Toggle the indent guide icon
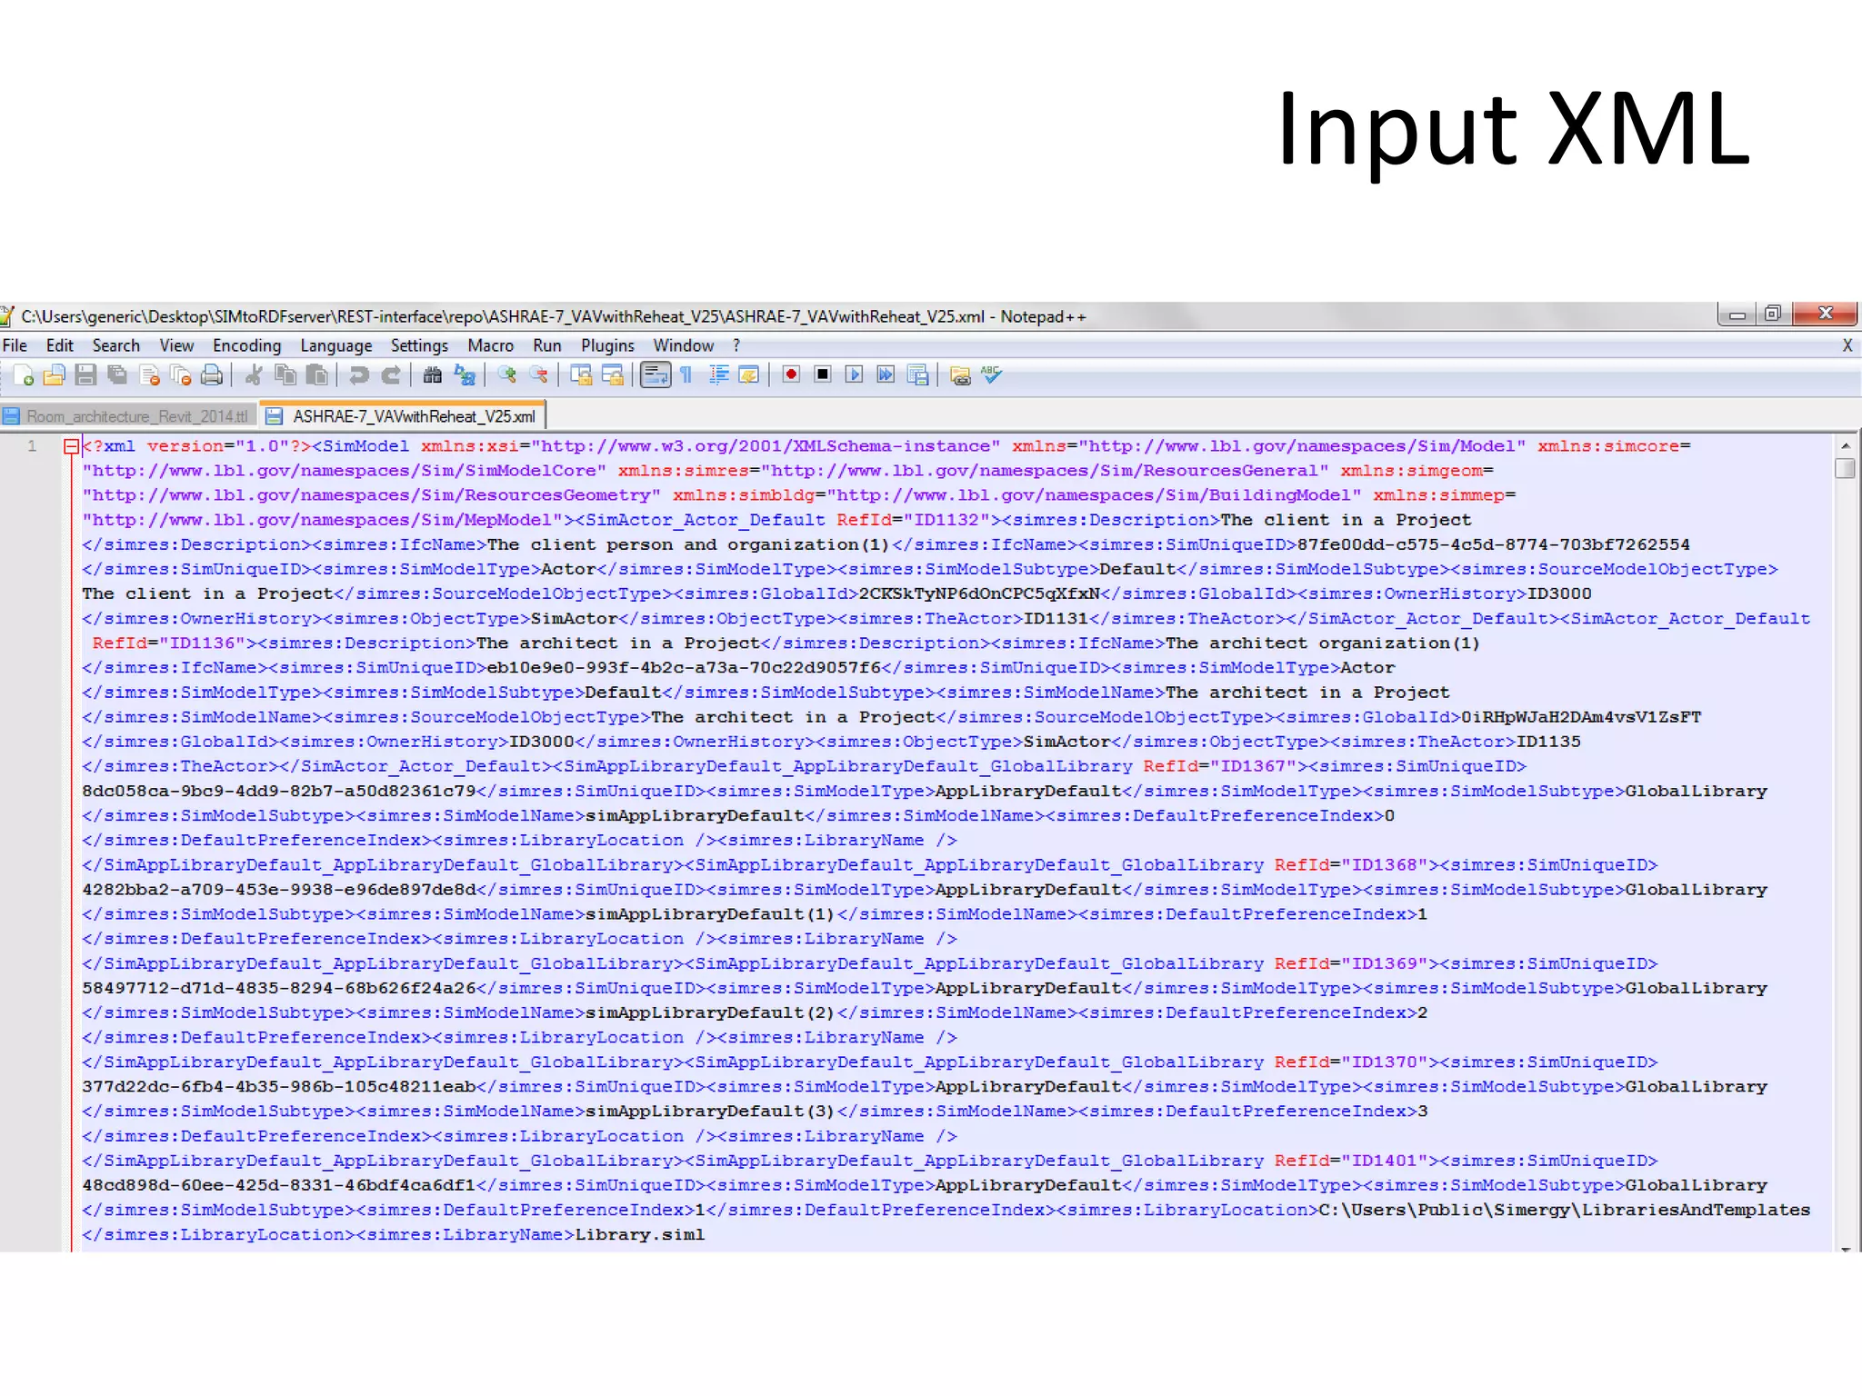The image size is (1862, 1396). (x=718, y=374)
